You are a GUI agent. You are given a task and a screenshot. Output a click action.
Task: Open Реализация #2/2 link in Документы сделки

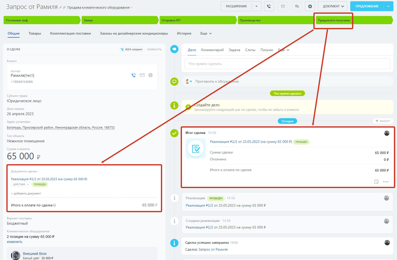(x=49, y=179)
